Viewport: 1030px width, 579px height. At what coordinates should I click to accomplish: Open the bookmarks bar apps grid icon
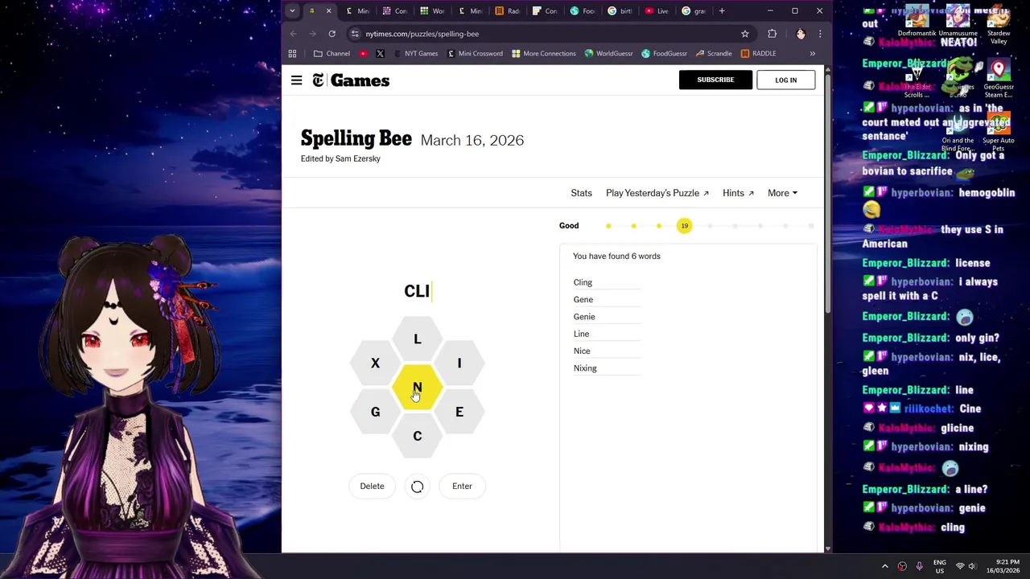click(292, 54)
